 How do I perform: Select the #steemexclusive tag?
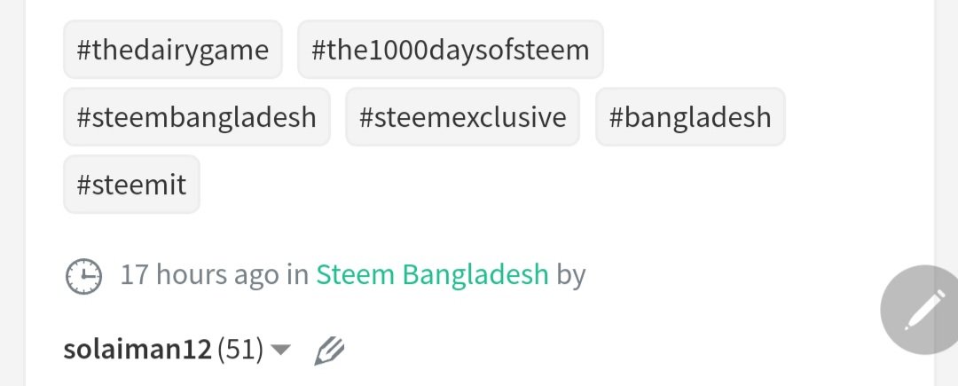(462, 116)
